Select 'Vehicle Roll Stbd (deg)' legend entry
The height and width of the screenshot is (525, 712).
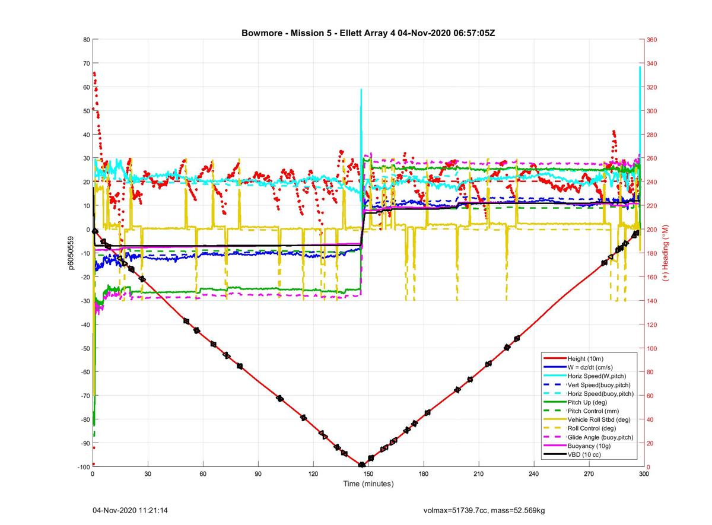point(600,419)
